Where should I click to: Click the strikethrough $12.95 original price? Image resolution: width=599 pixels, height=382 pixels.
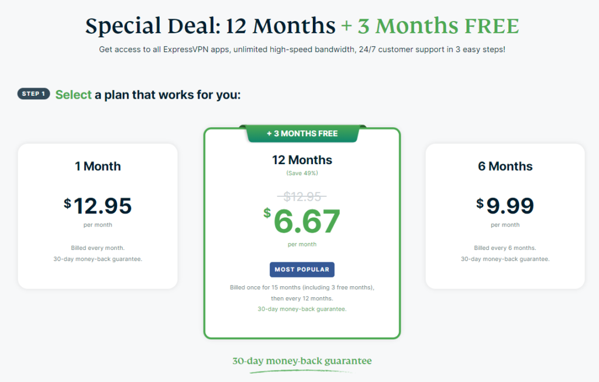[302, 196]
